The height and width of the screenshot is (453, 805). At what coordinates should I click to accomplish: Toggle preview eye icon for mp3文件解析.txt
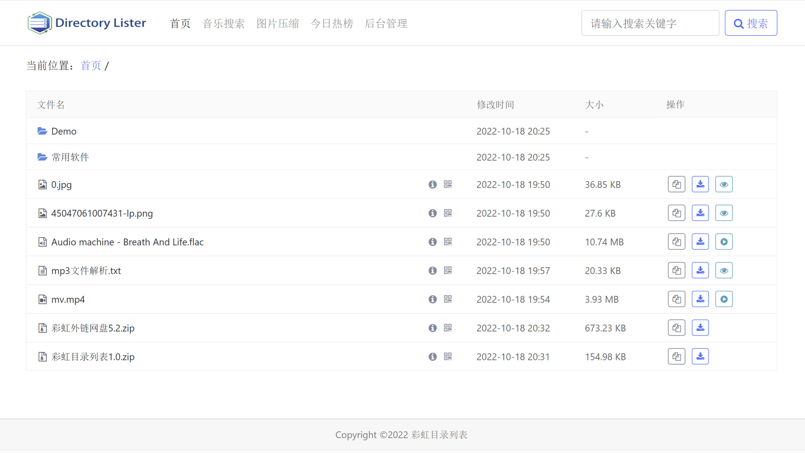click(724, 270)
